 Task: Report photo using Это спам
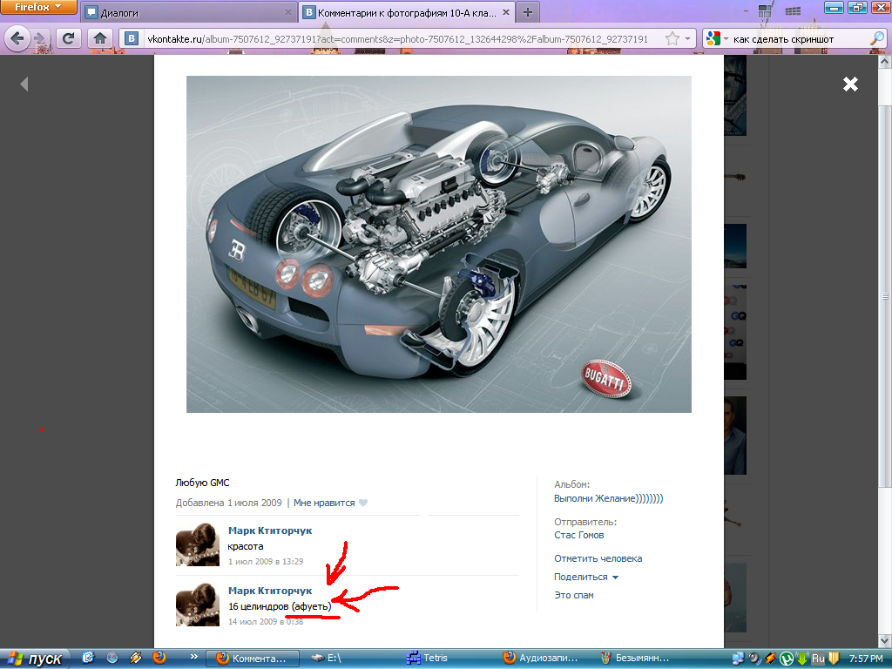click(573, 595)
